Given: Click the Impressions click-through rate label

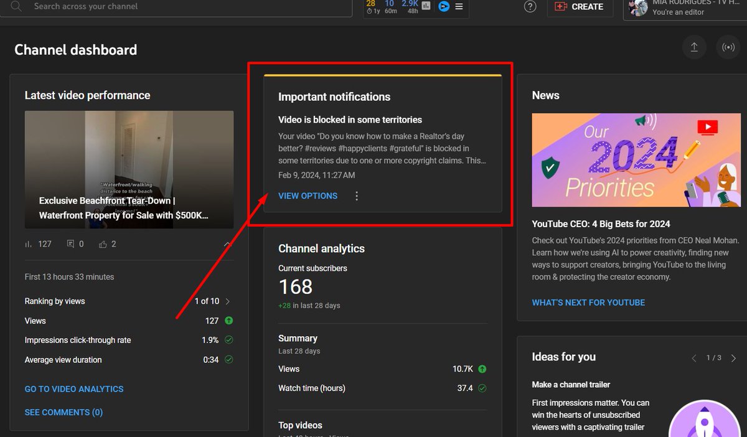Looking at the screenshot, I should pos(78,341).
